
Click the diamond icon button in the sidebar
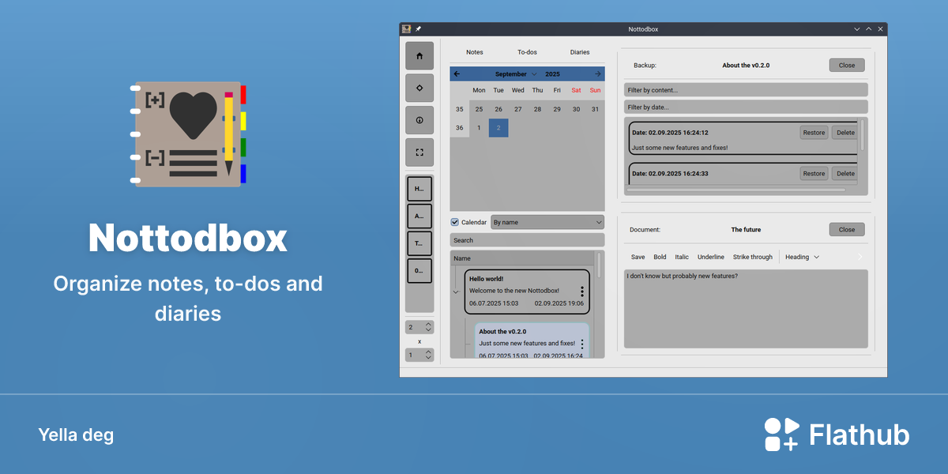419,88
